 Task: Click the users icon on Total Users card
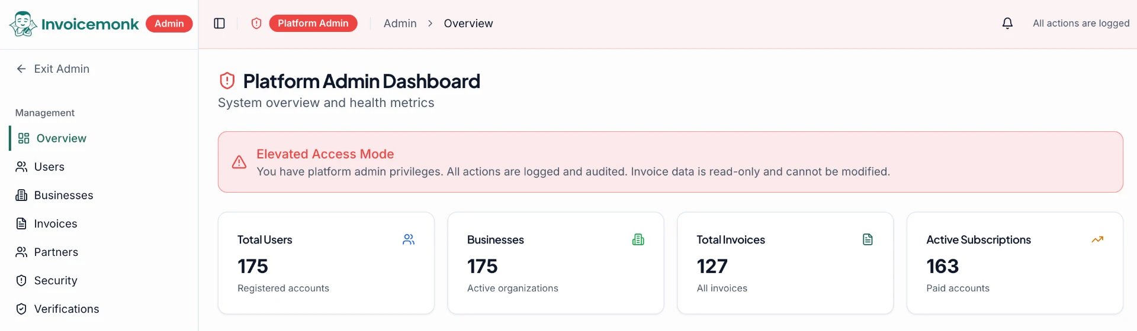coord(409,239)
